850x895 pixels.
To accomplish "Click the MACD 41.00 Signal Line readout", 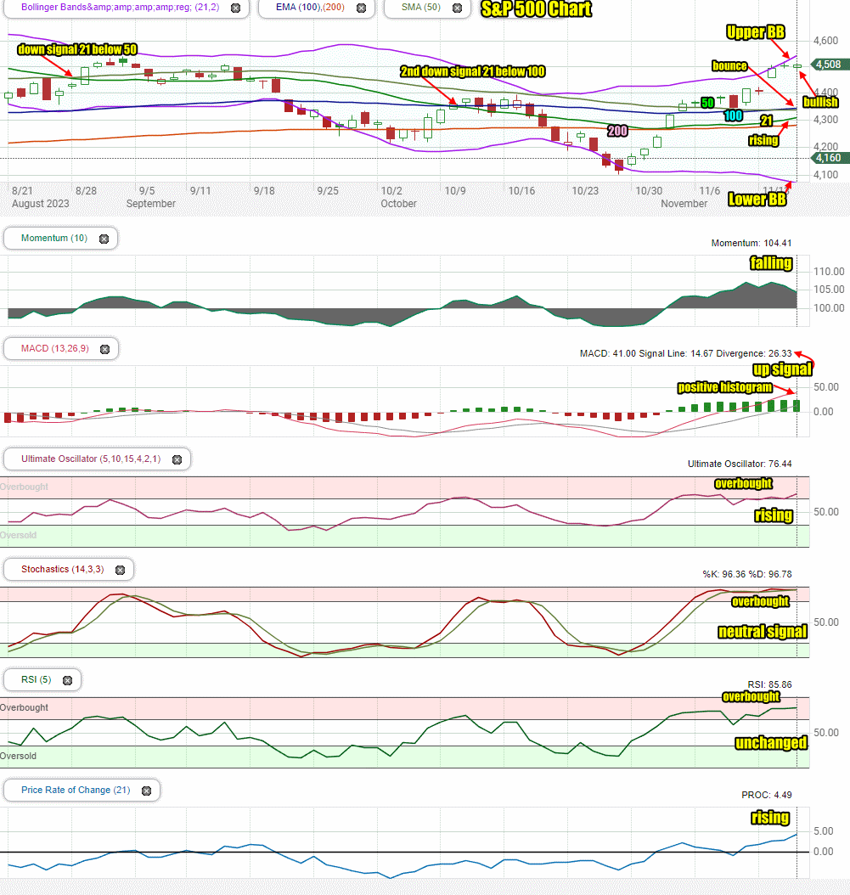I will coord(685,353).
